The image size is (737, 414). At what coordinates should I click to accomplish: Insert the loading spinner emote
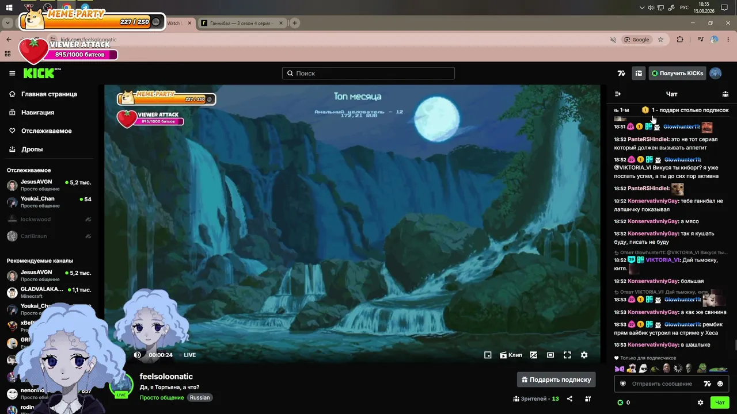click(x=678, y=368)
